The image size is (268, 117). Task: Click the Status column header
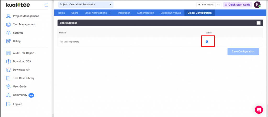click(x=209, y=33)
